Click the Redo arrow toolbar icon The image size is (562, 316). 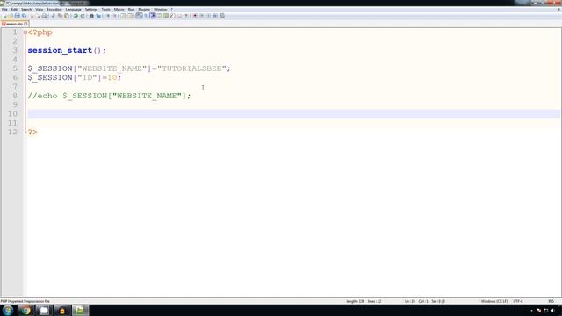(x=83, y=16)
